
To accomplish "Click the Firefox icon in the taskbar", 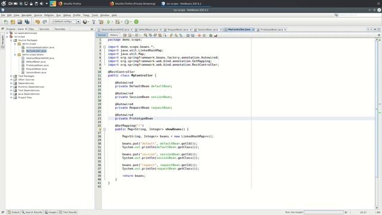I will (x=60, y=4).
